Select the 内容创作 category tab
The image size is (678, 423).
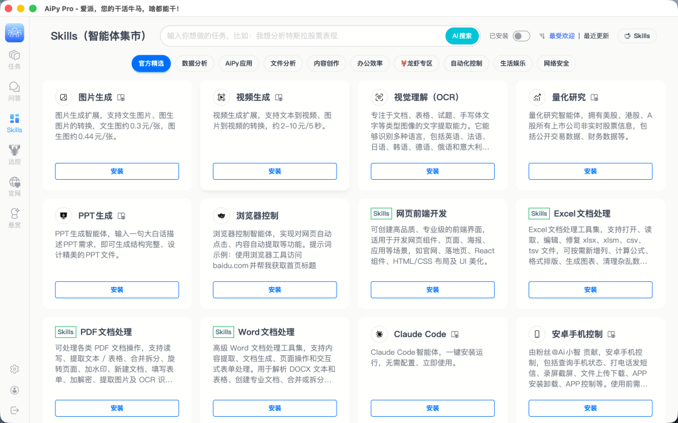coord(326,63)
